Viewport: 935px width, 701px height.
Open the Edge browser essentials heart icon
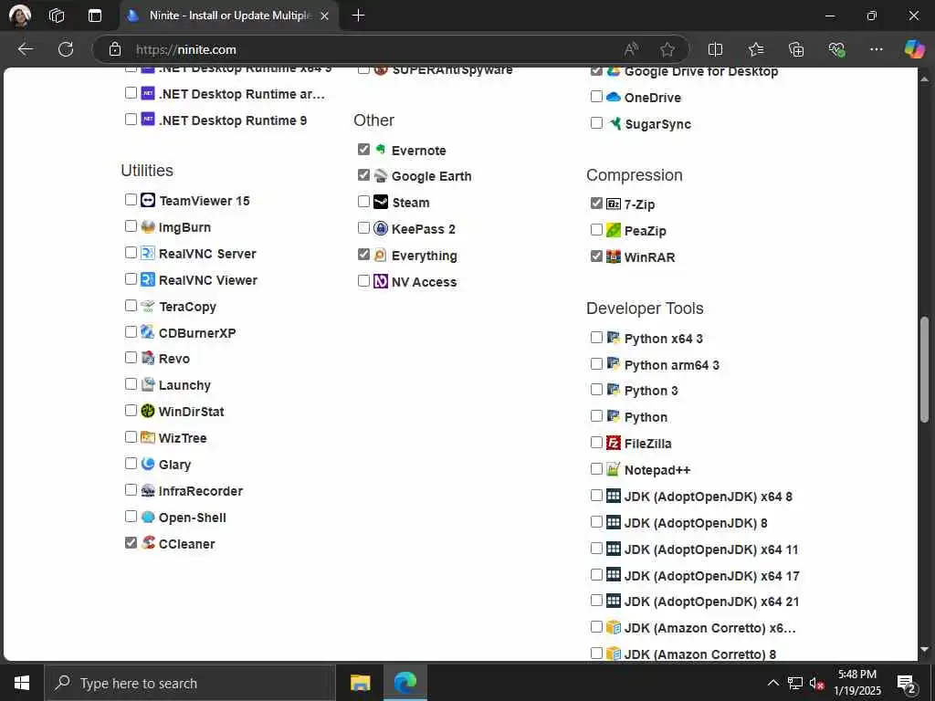[x=836, y=49]
